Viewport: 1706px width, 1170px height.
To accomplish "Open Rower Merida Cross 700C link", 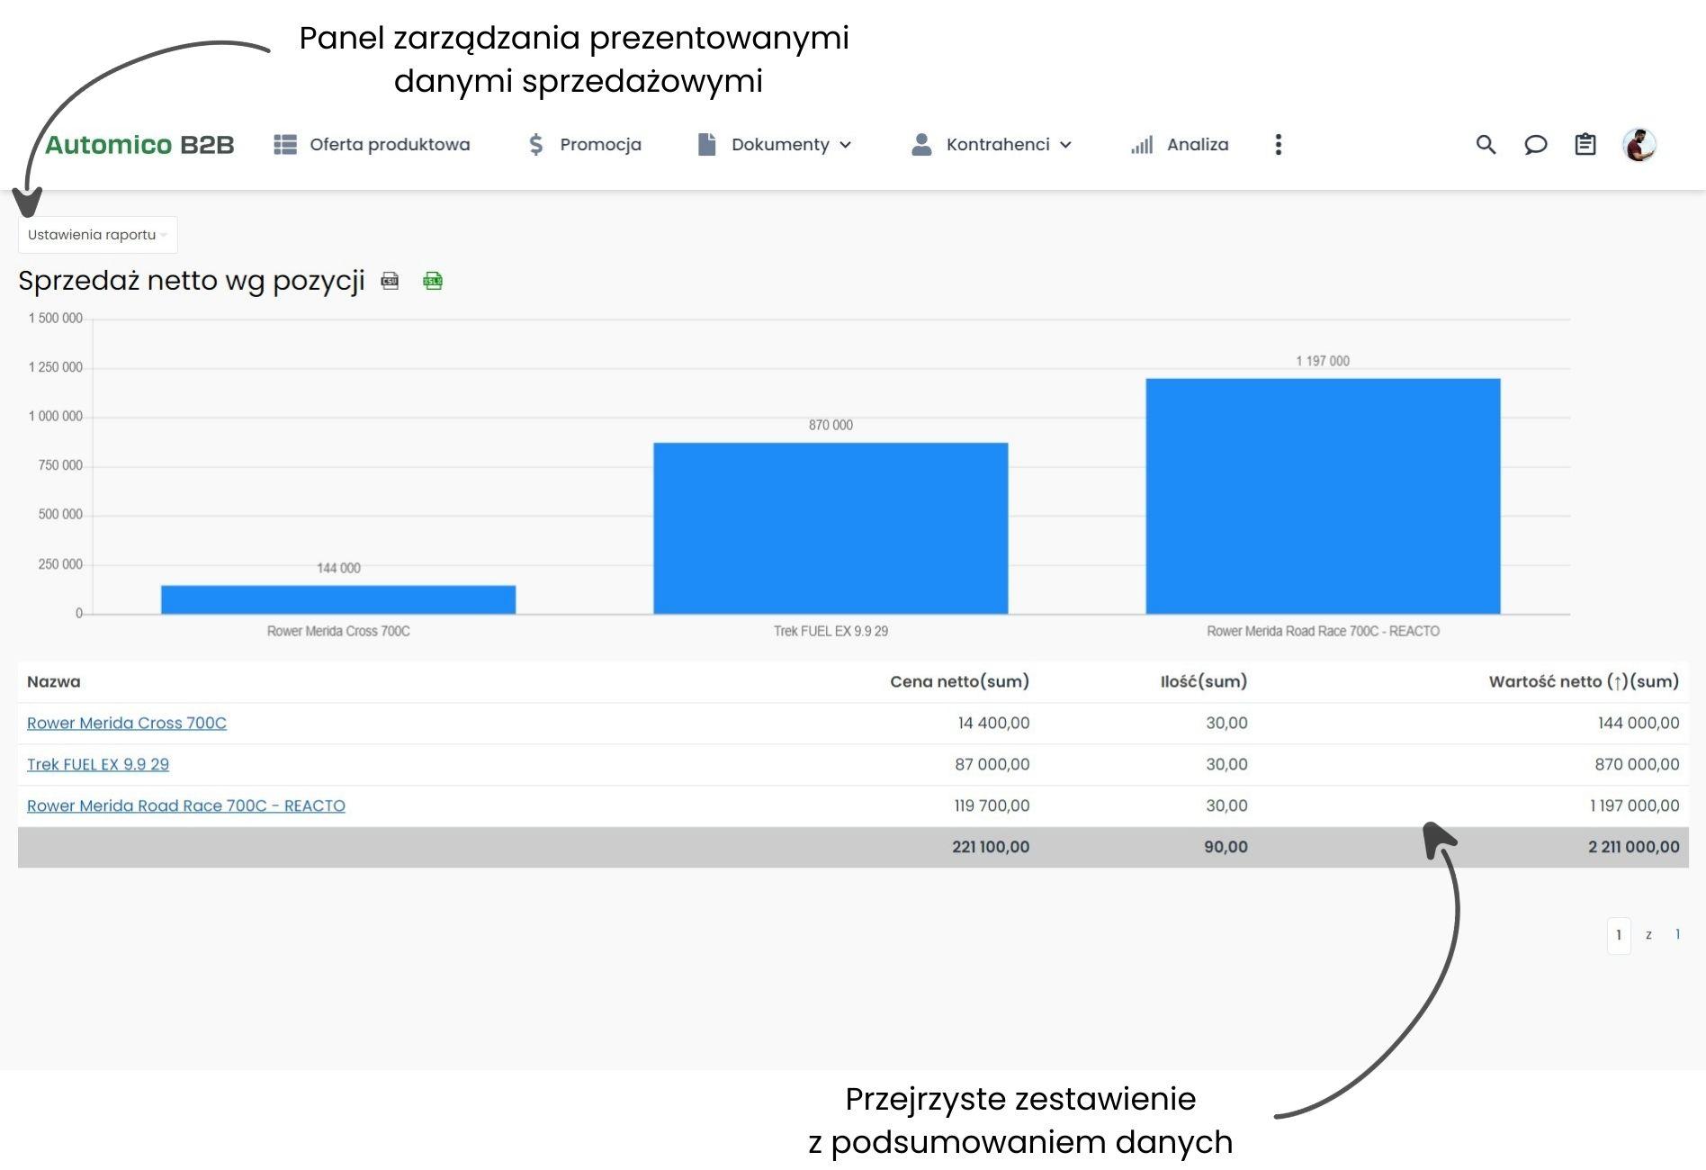I will coord(127,723).
